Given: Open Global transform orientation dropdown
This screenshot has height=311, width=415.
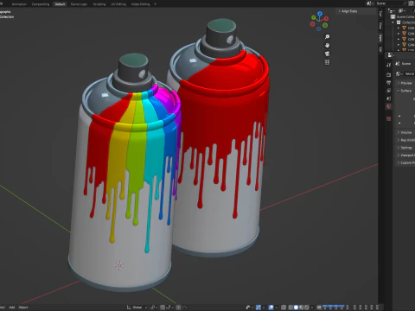Looking at the screenshot, I should 137,308.
